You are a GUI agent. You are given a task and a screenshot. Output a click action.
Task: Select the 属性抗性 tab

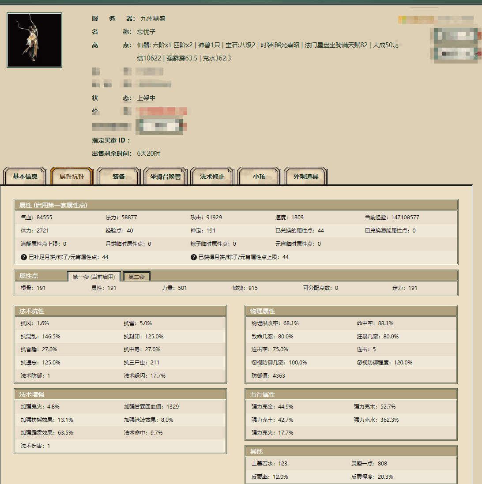coord(72,176)
